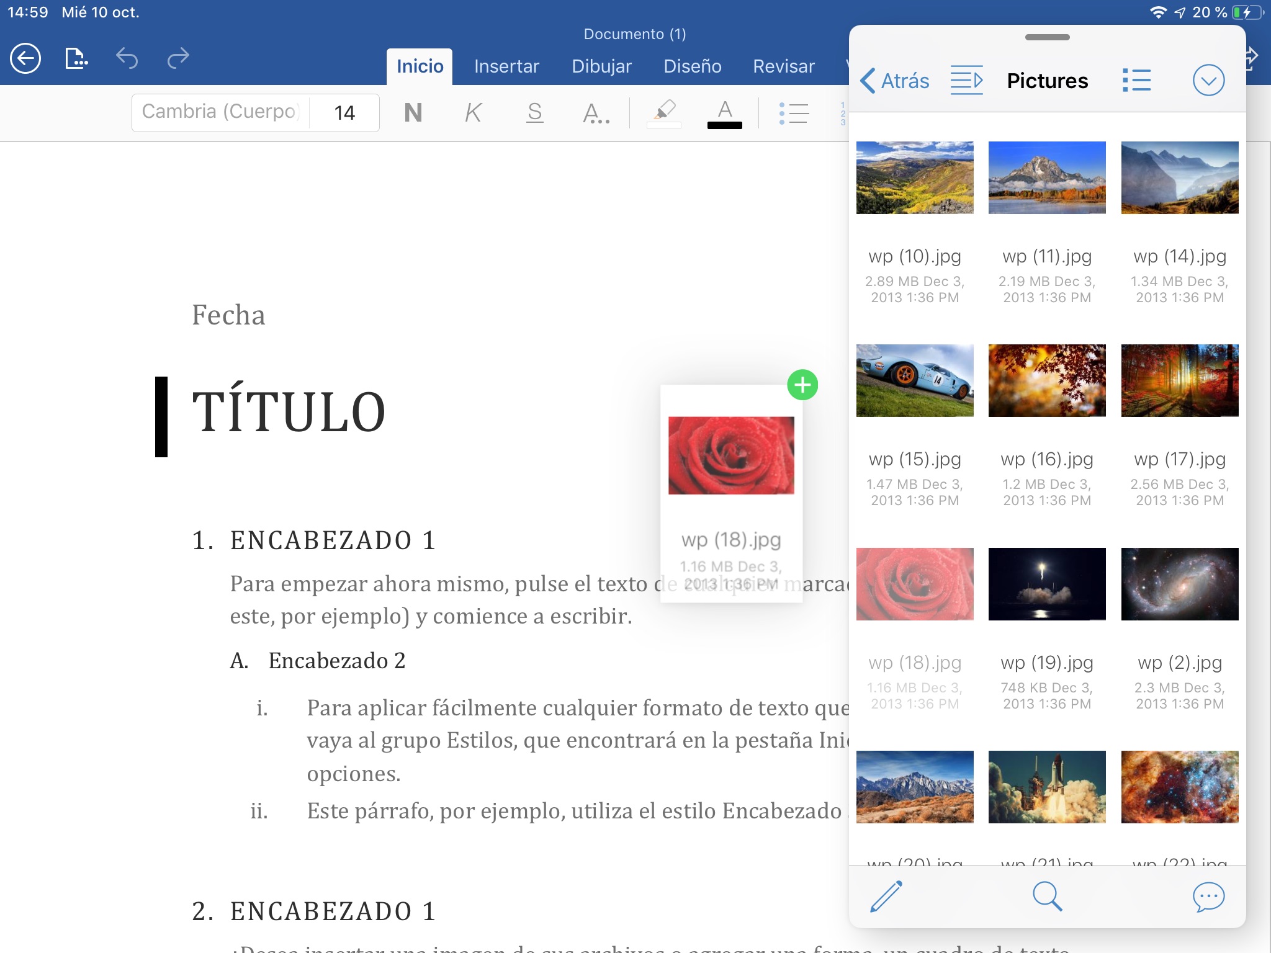Select the wp (15).jpg car thumbnail
This screenshot has height=953, width=1271.
[x=915, y=380]
